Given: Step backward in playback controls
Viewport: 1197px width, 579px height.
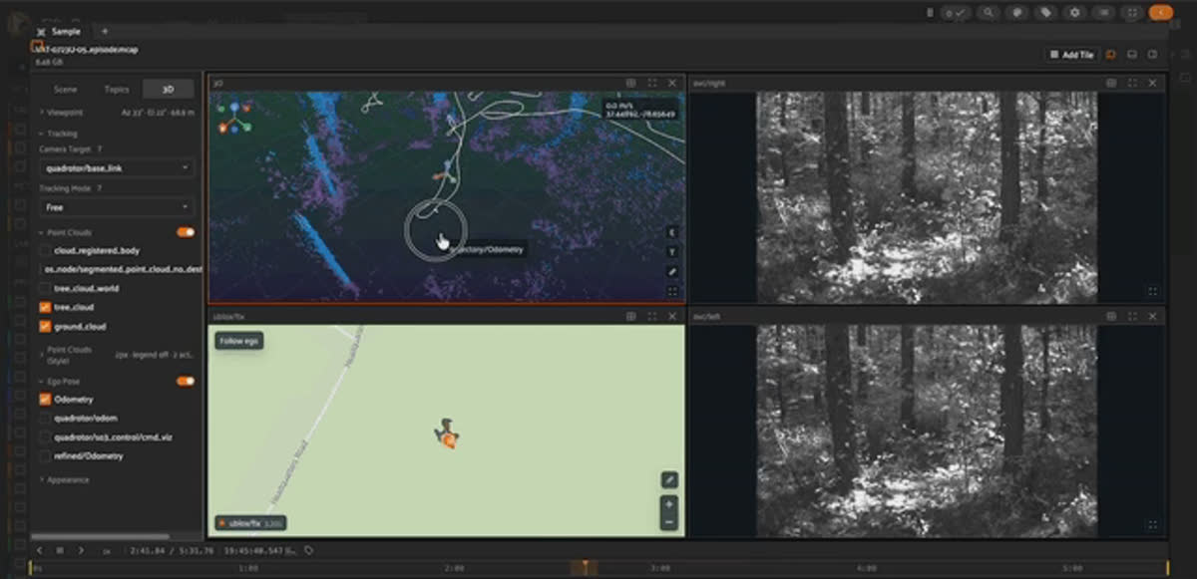Looking at the screenshot, I should [x=39, y=550].
